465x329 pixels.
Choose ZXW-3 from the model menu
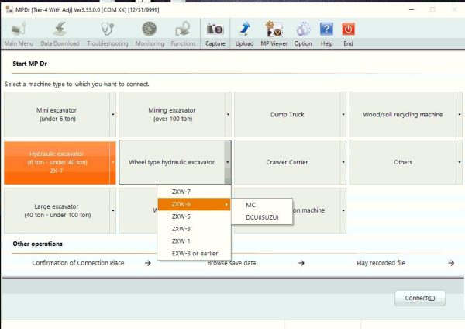(x=194, y=229)
